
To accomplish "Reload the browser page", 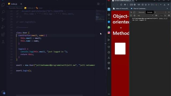I will pyautogui.click(x=121, y=5).
